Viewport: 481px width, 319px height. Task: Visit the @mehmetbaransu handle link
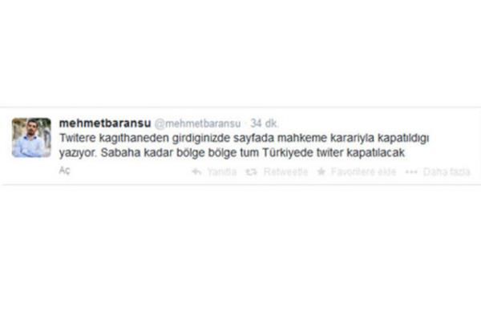coord(197,123)
